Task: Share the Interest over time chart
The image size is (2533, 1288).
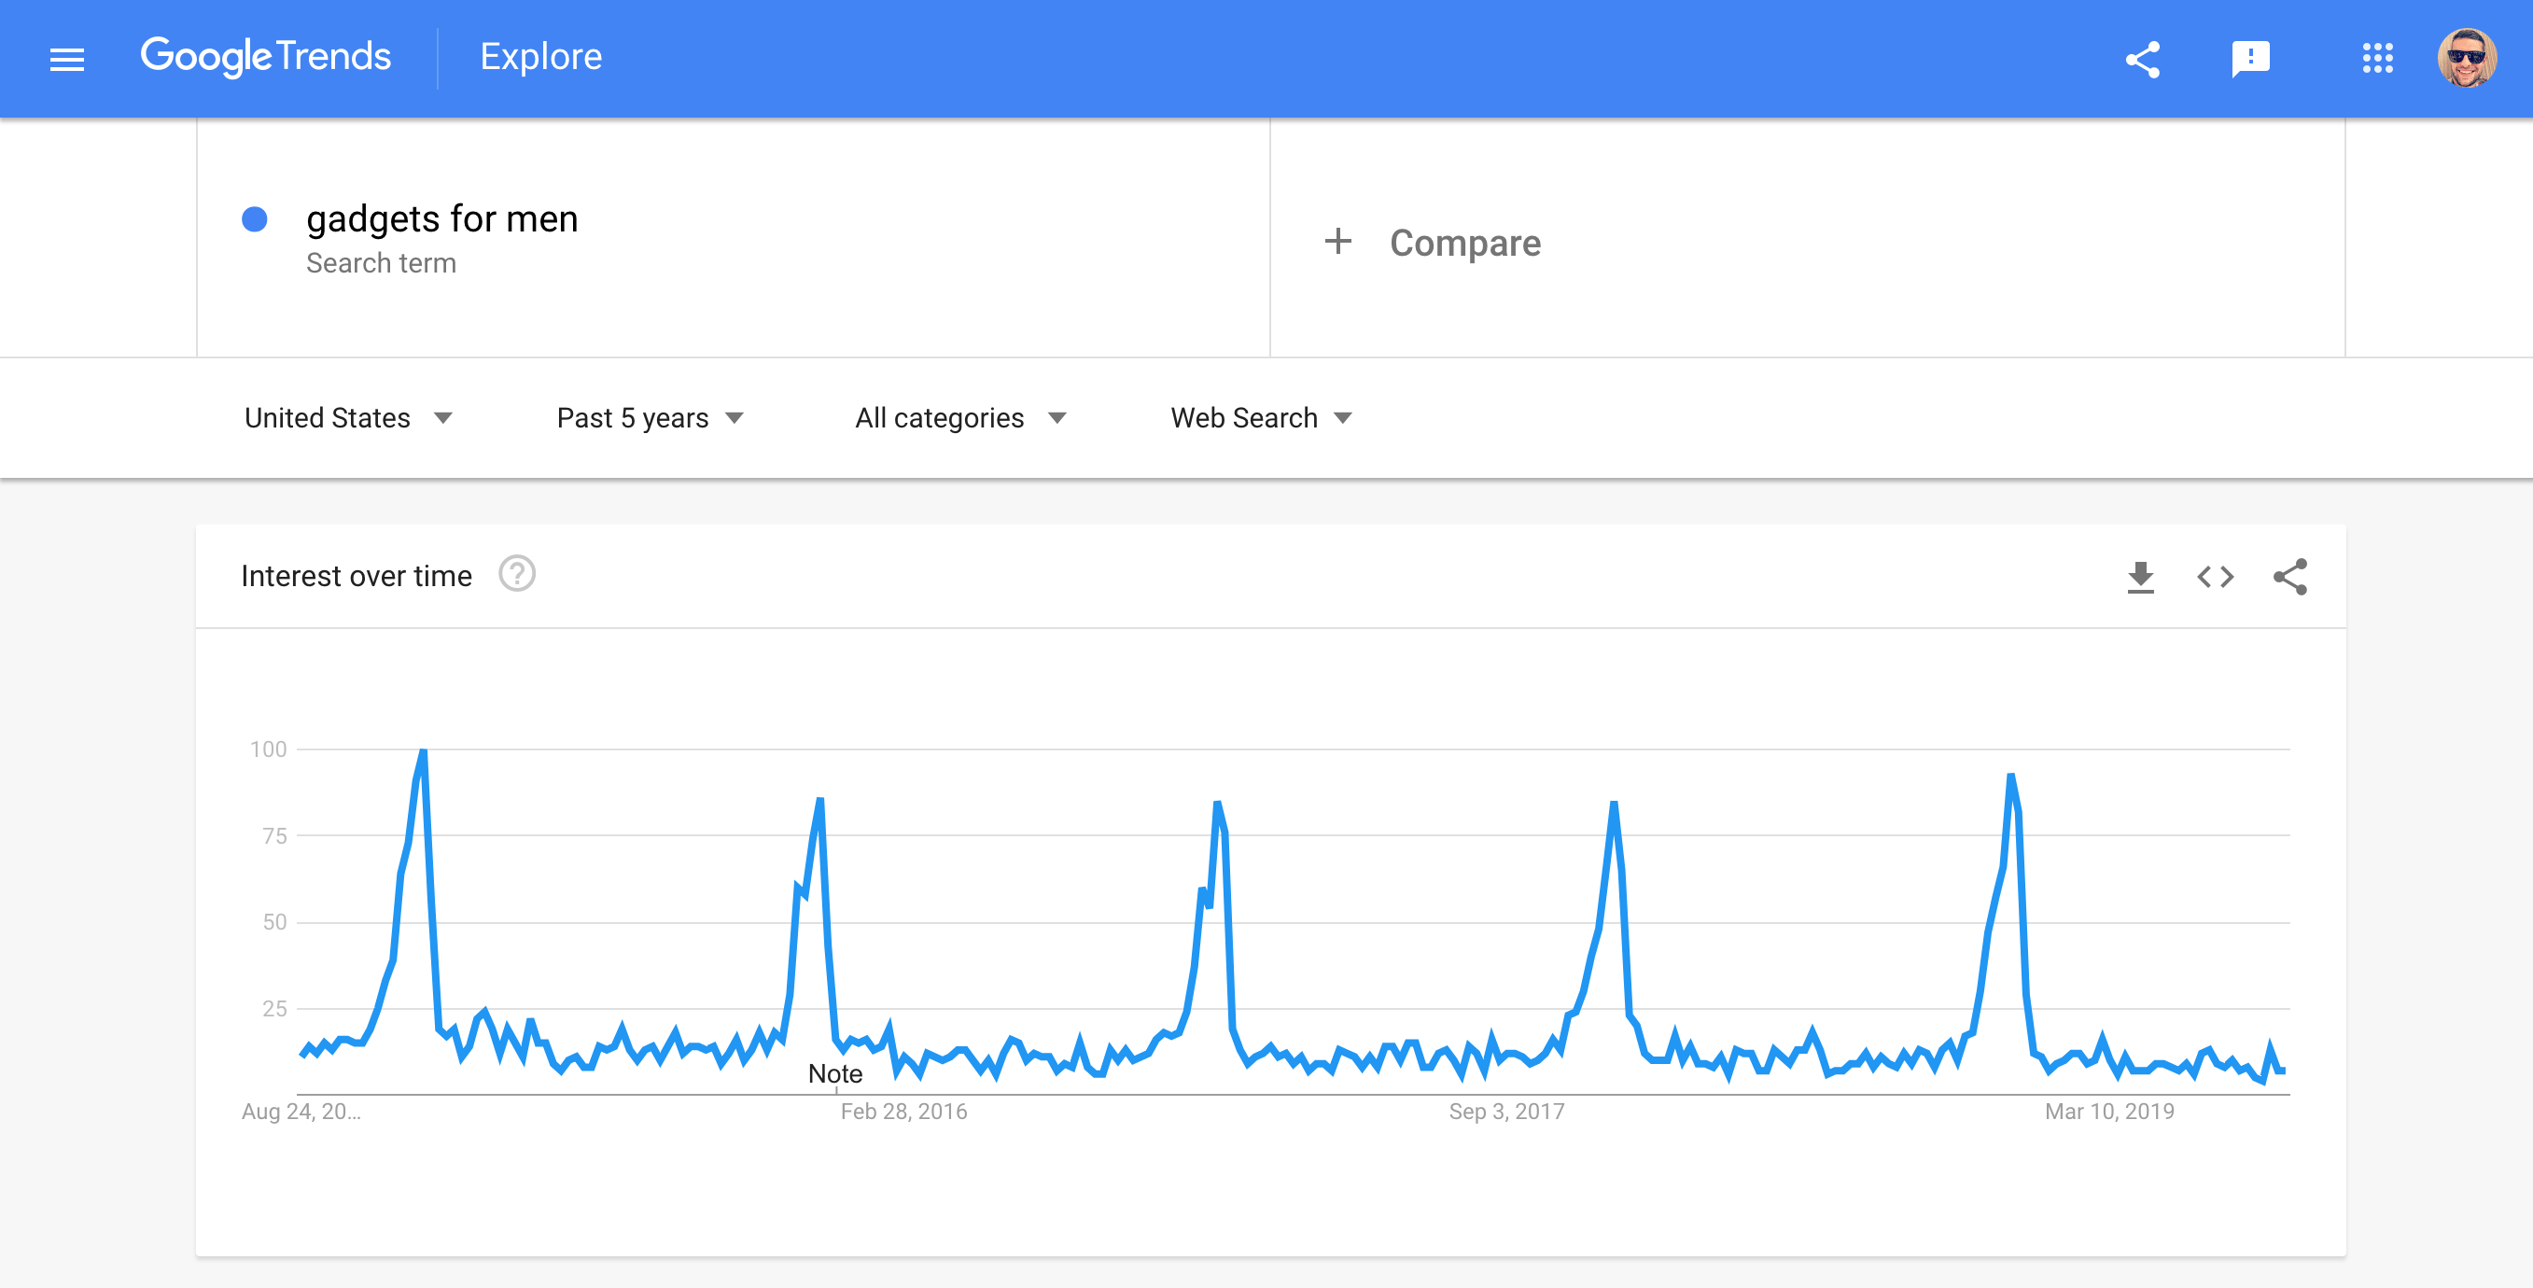Action: 2289,577
